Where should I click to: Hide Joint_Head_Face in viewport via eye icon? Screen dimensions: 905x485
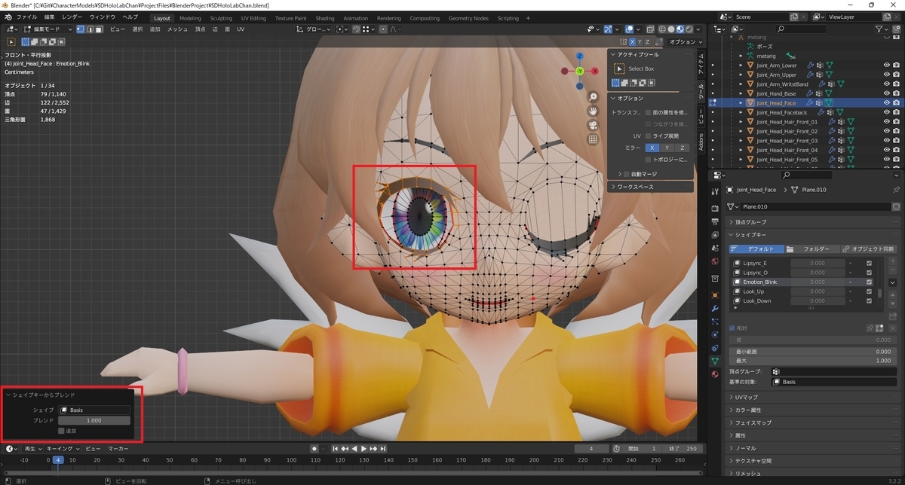(x=887, y=103)
